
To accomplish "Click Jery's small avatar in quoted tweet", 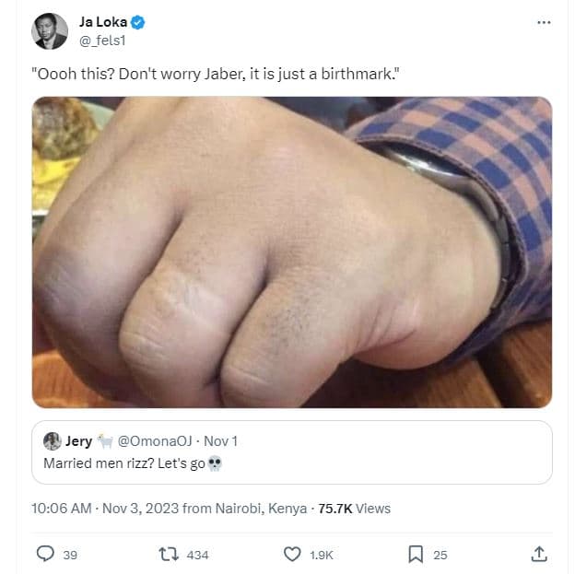I will click(52, 441).
